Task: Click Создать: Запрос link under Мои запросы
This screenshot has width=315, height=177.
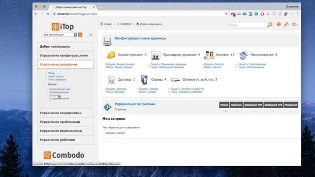Action: click(115, 133)
